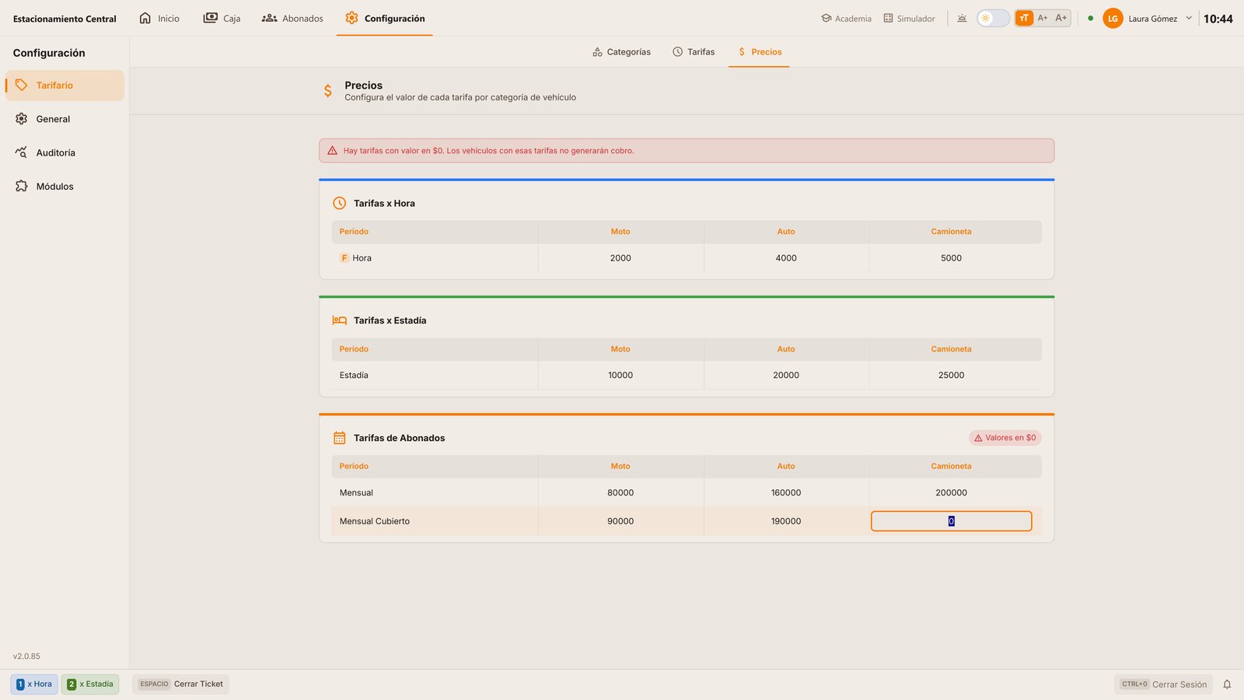Image resolution: width=1244 pixels, height=700 pixels.
Task: Go to Abonados in top navigation
Action: [292, 18]
